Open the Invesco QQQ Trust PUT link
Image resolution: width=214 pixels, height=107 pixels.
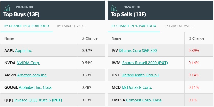point(38,100)
